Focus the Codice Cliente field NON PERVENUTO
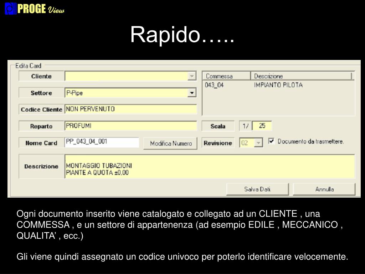Screen dimensions: 365x274 (130, 109)
